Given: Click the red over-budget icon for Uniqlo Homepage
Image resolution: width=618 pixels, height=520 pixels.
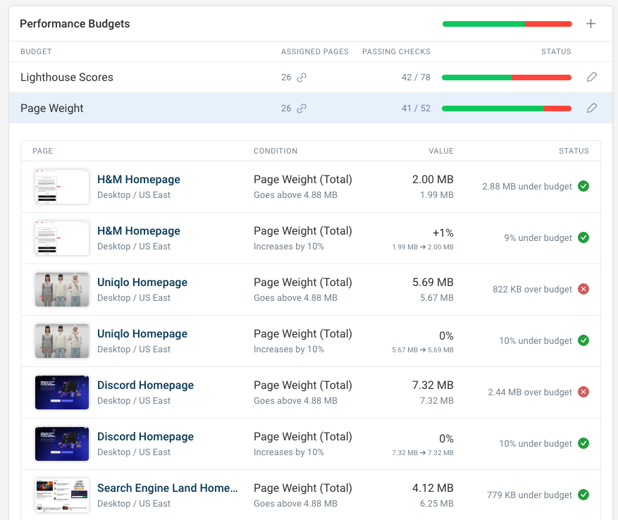Looking at the screenshot, I should 583,289.
